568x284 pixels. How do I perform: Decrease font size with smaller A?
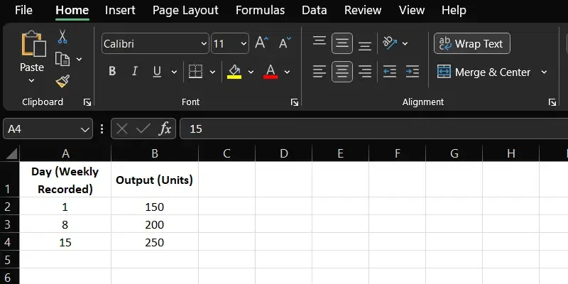(285, 43)
